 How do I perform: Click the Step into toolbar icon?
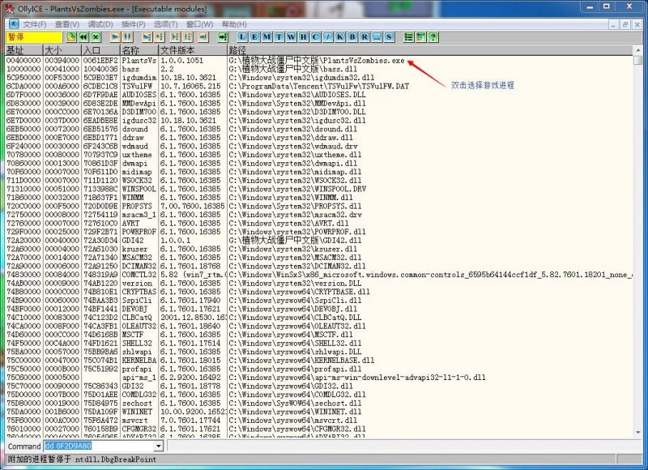click(x=147, y=37)
